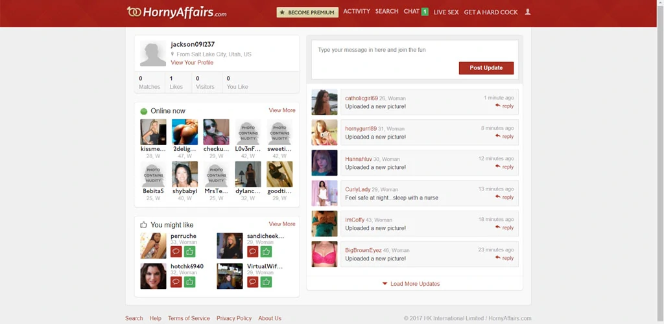Open View More in Online now section

tap(282, 110)
